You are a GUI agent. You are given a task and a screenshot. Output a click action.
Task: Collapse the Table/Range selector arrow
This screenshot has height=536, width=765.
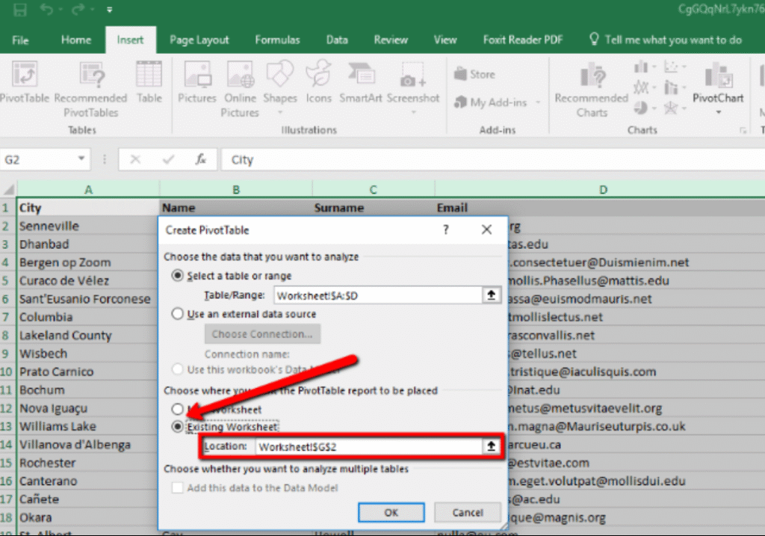pos(492,295)
